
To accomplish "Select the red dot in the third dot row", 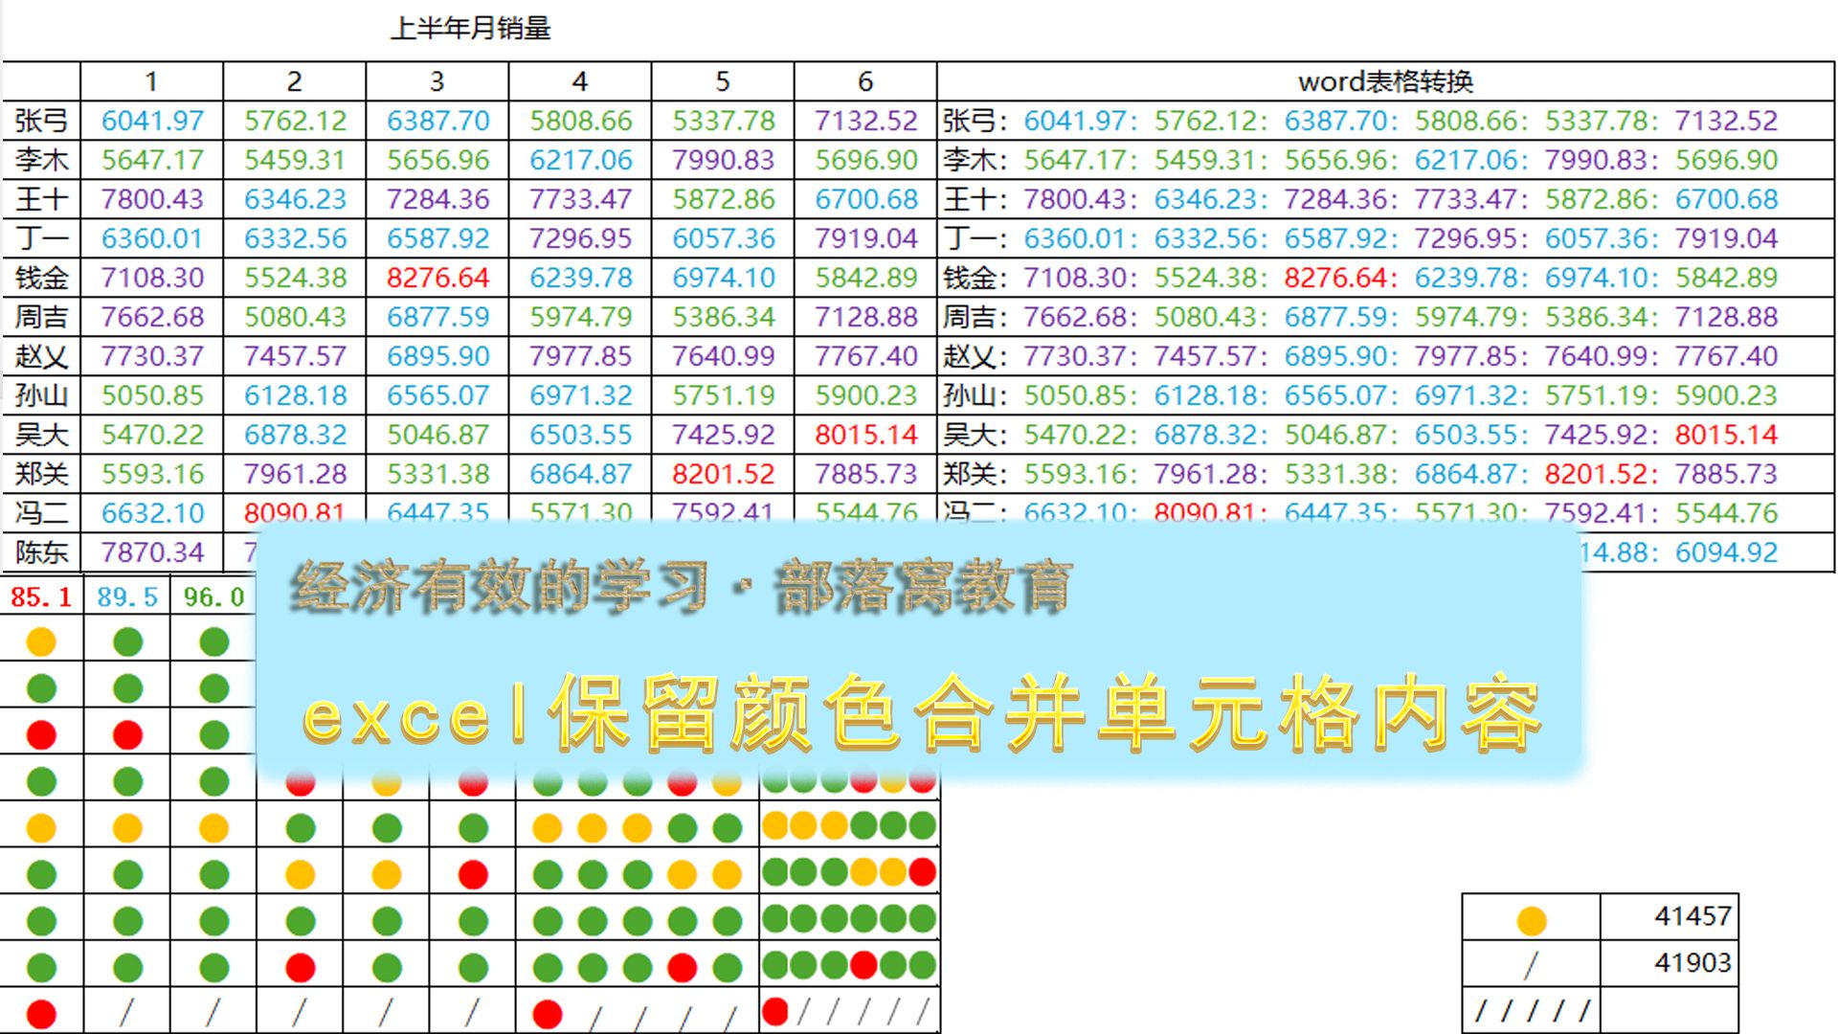I will point(41,732).
